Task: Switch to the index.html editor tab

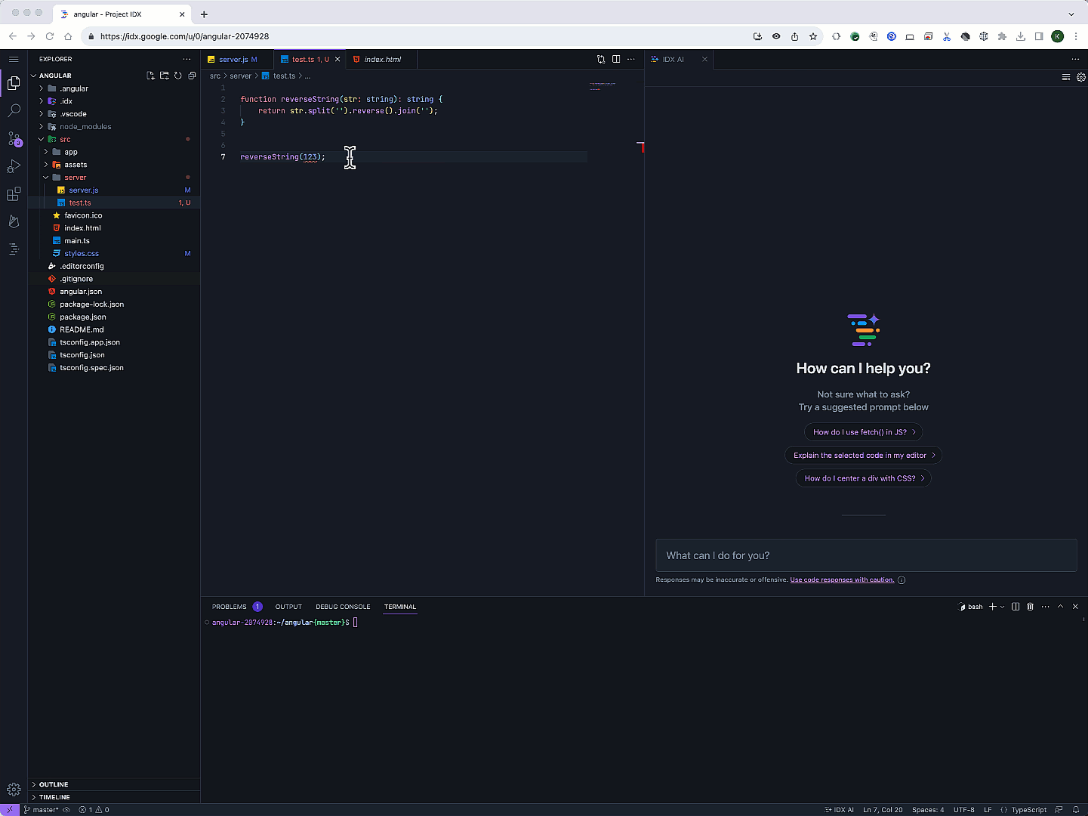Action: tap(382, 59)
